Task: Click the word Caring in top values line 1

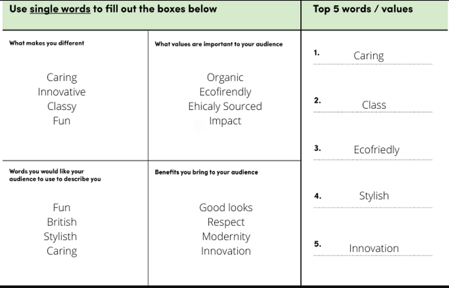Action: click(x=369, y=56)
